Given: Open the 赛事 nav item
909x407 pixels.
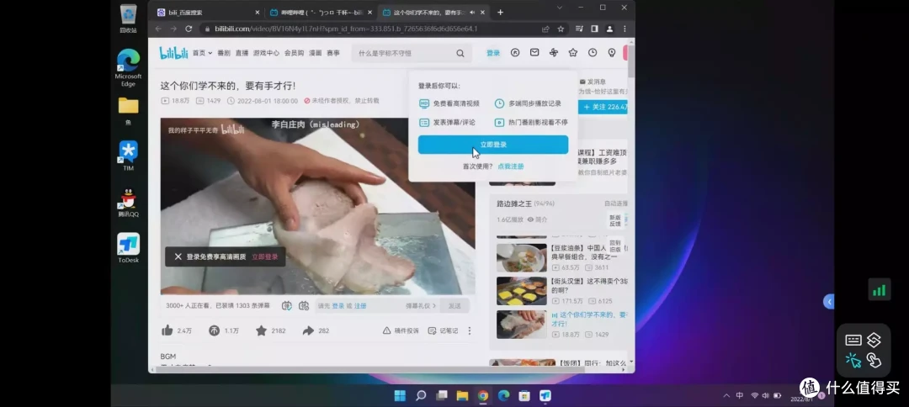Looking at the screenshot, I should (x=333, y=53).
